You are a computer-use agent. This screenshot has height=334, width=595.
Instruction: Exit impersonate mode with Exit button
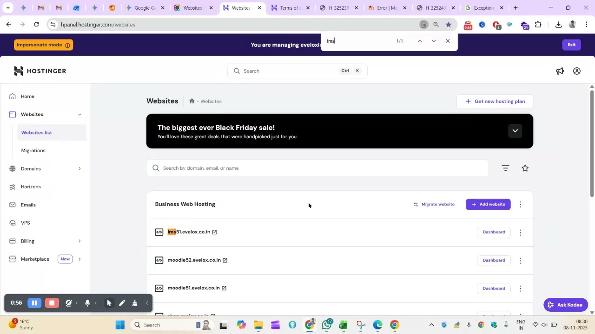tap(571, 45)
